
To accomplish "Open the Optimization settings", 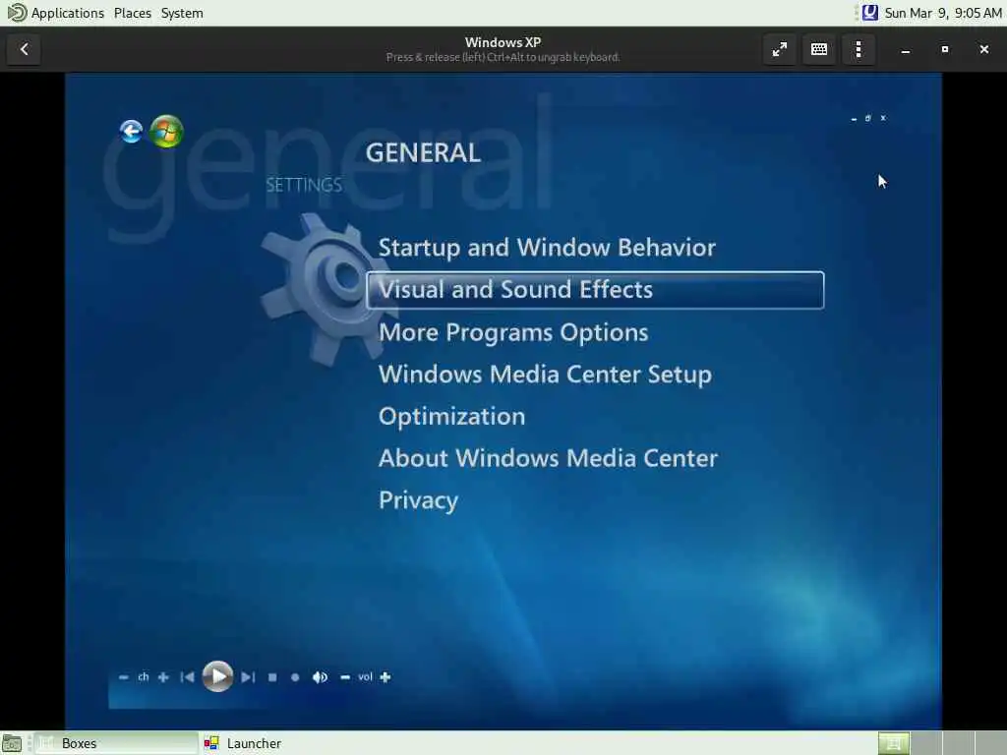I will click(x=451, y=417).
